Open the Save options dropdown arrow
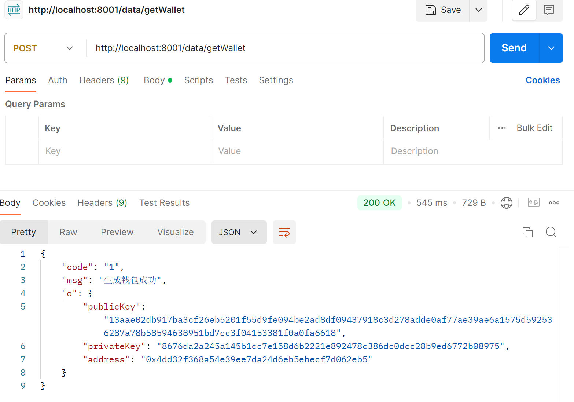This screenshot has height=402, width=574. coord(479,10)
